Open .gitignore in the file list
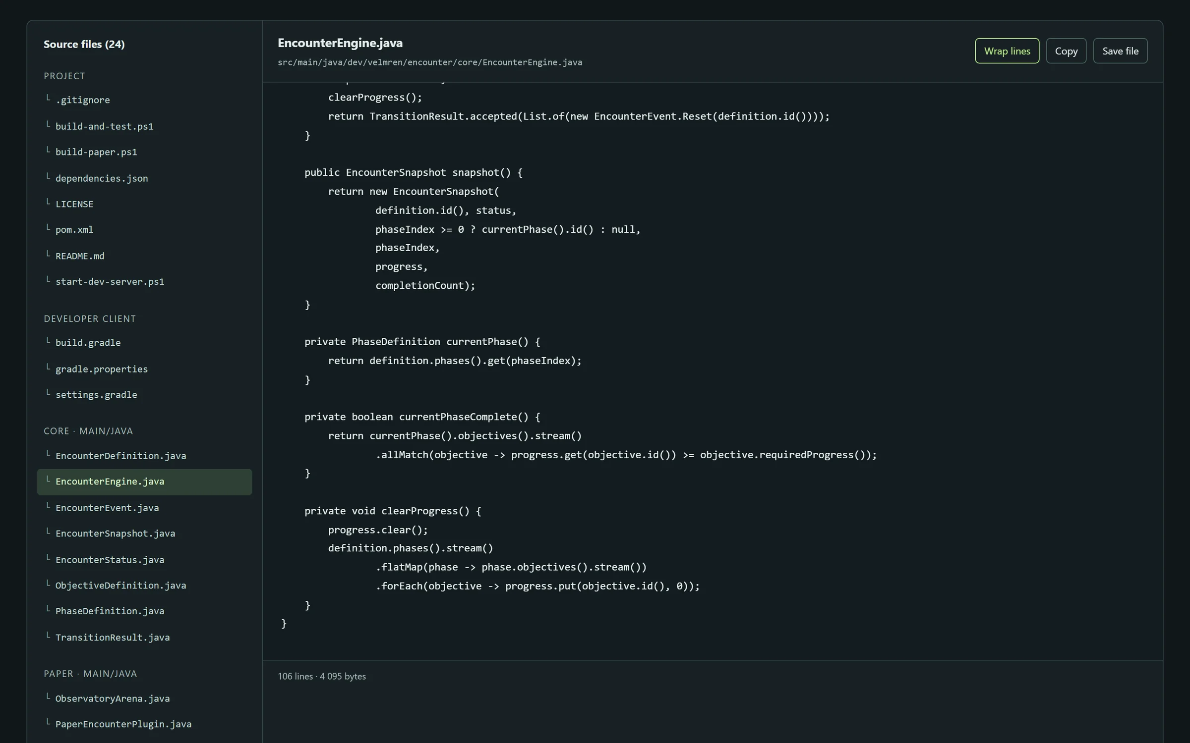 144,100
